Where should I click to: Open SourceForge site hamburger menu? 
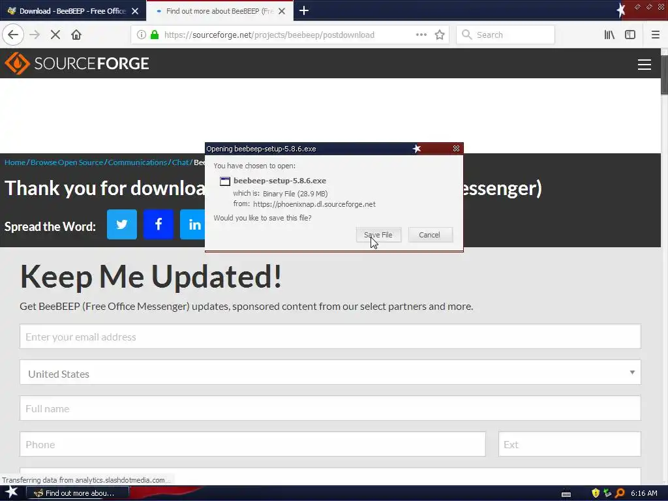click(644, 64)
